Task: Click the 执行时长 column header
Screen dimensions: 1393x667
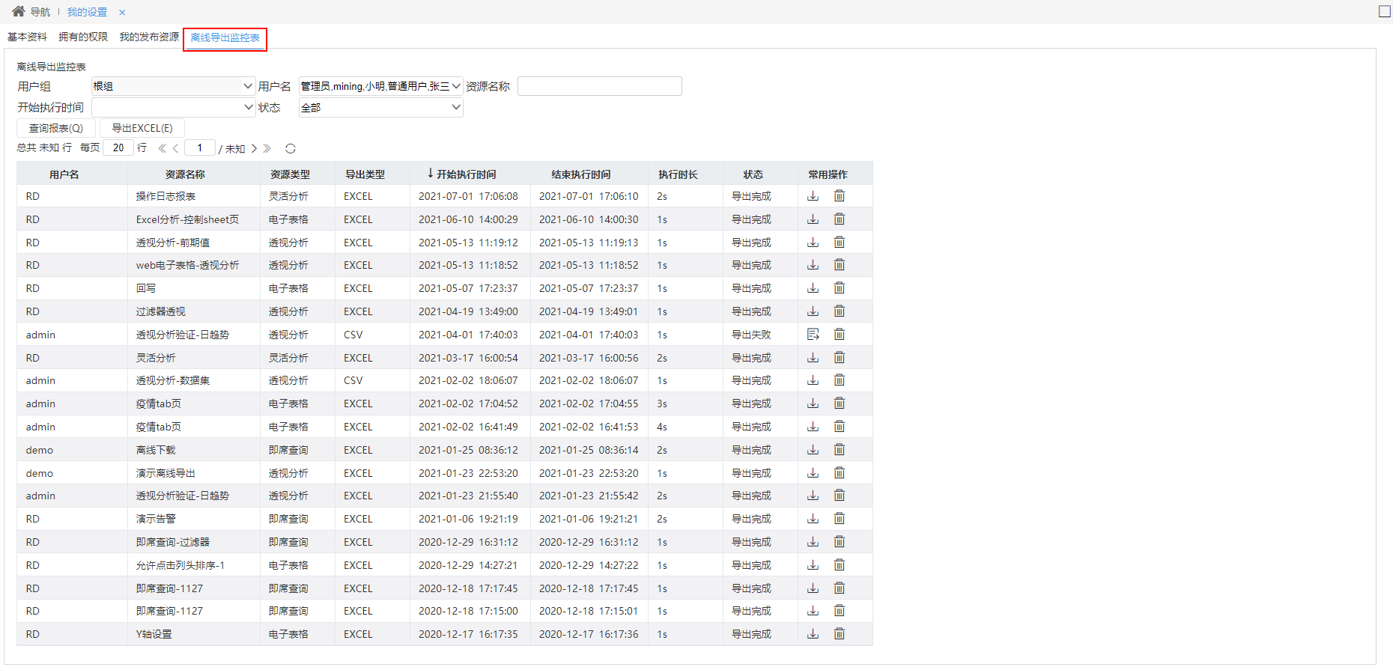Action: pos(678,174)
